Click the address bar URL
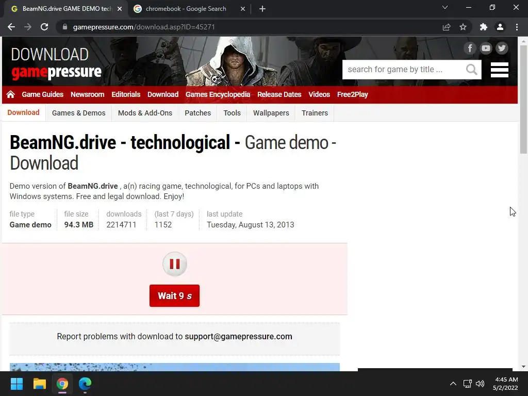 coord(144,27)
